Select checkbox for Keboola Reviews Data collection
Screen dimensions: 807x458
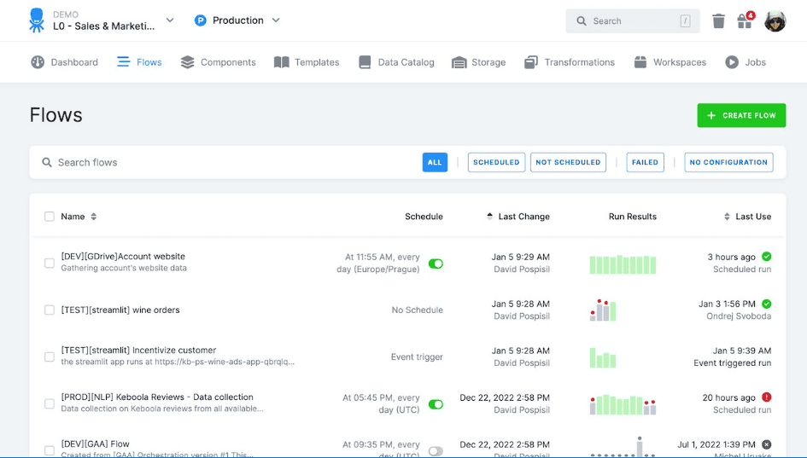50,403
